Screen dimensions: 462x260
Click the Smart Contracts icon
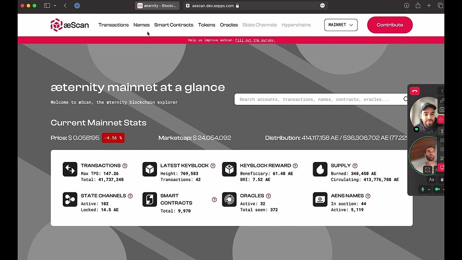(149, 199)
